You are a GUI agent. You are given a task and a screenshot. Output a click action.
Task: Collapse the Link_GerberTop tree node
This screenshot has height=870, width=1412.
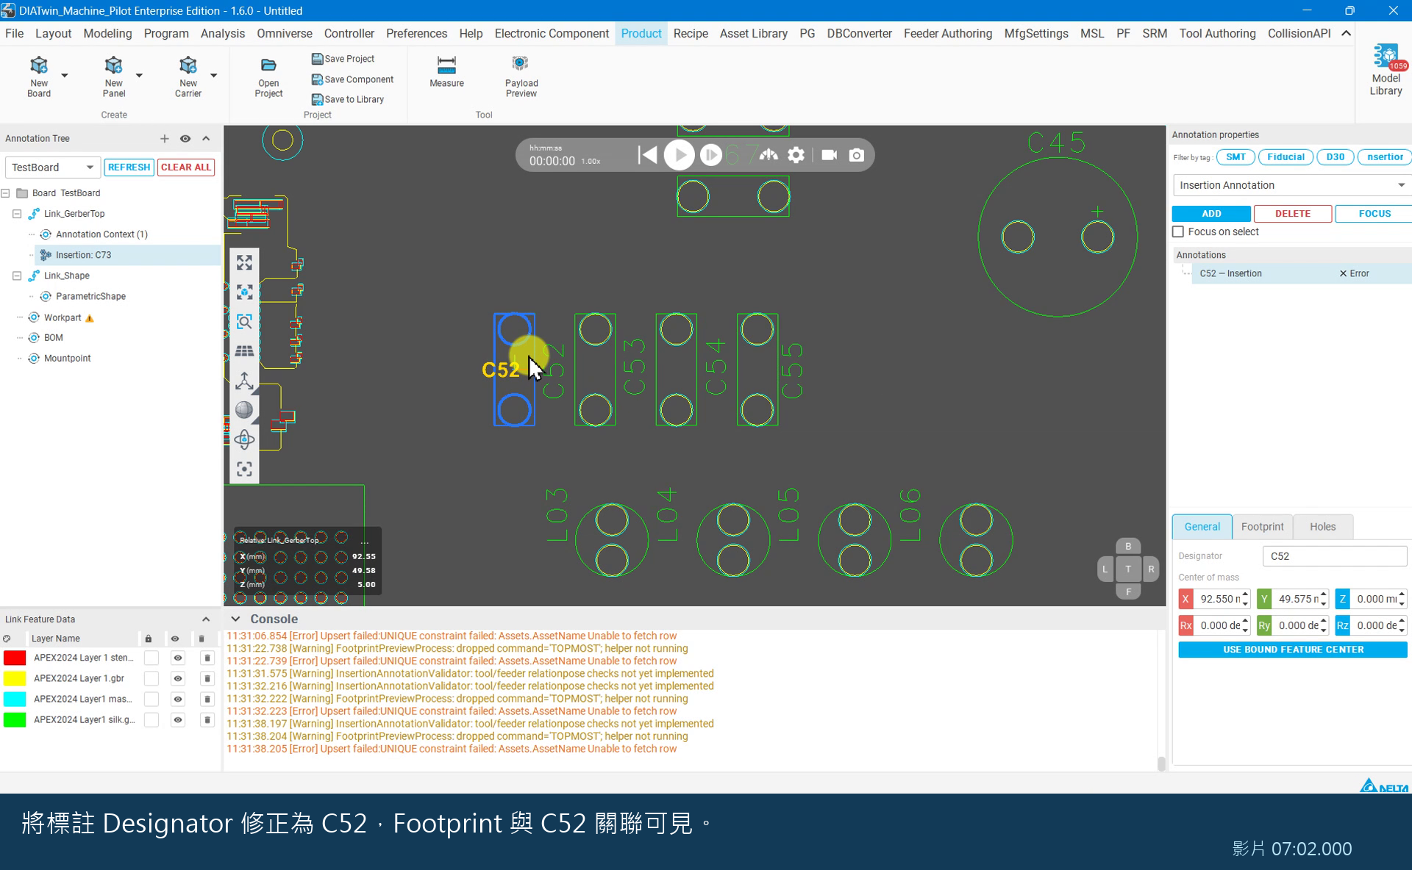17,214
